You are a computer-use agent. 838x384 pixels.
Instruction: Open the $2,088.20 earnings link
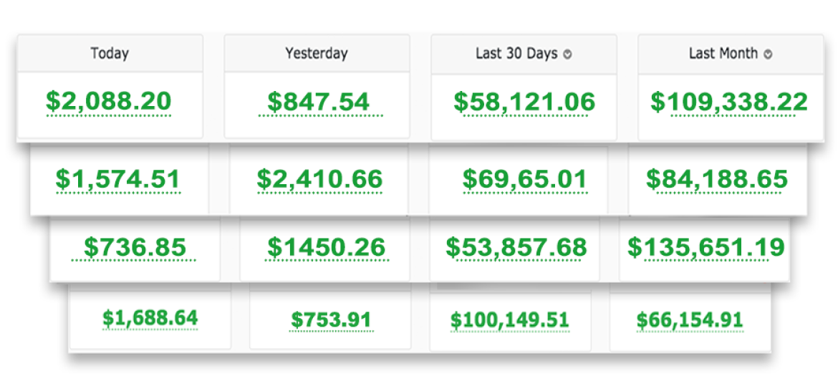pyautogui.click(x=108, y=101)
